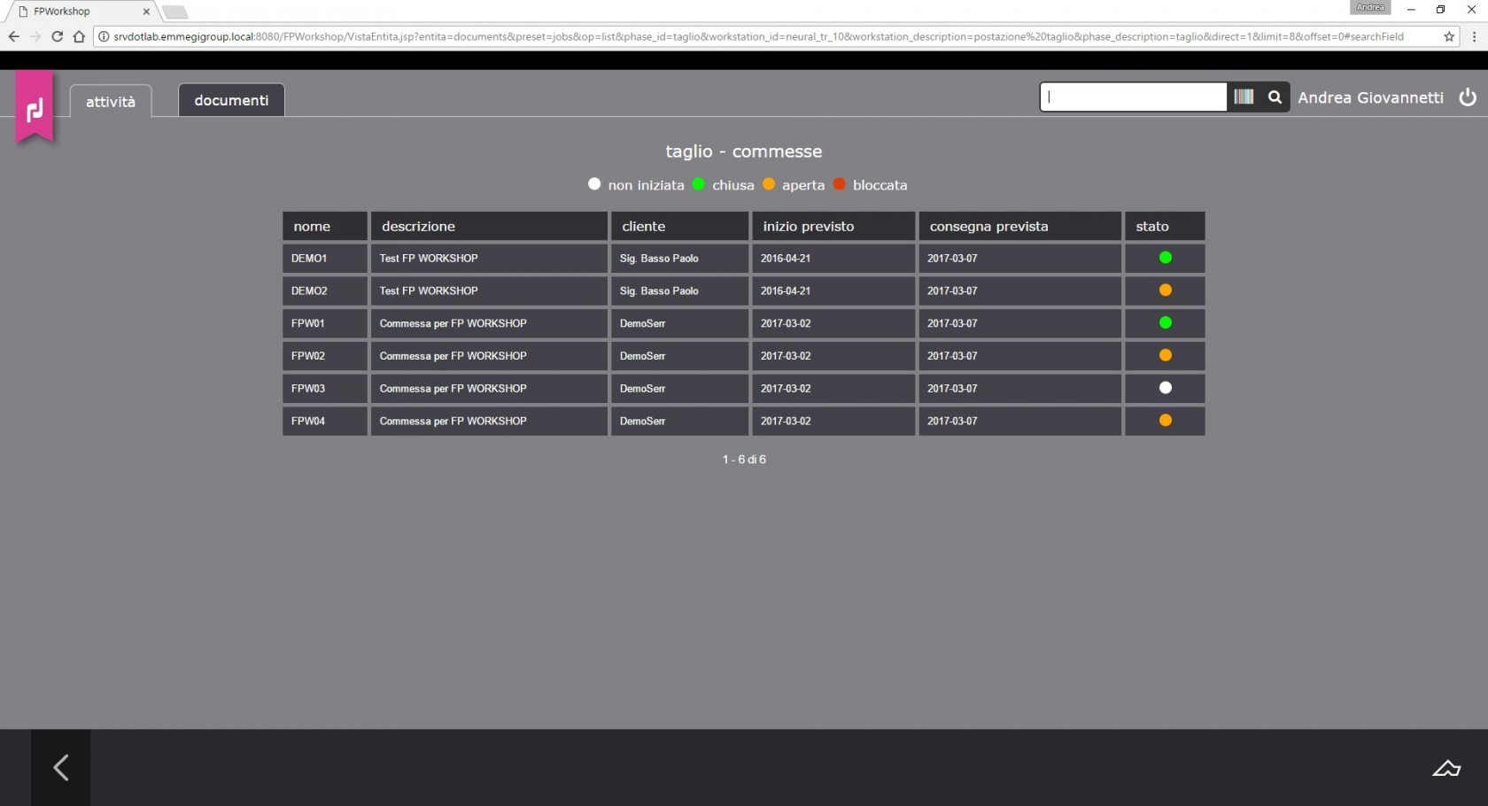Bookmark page using the star icon

click(1449, 36)
